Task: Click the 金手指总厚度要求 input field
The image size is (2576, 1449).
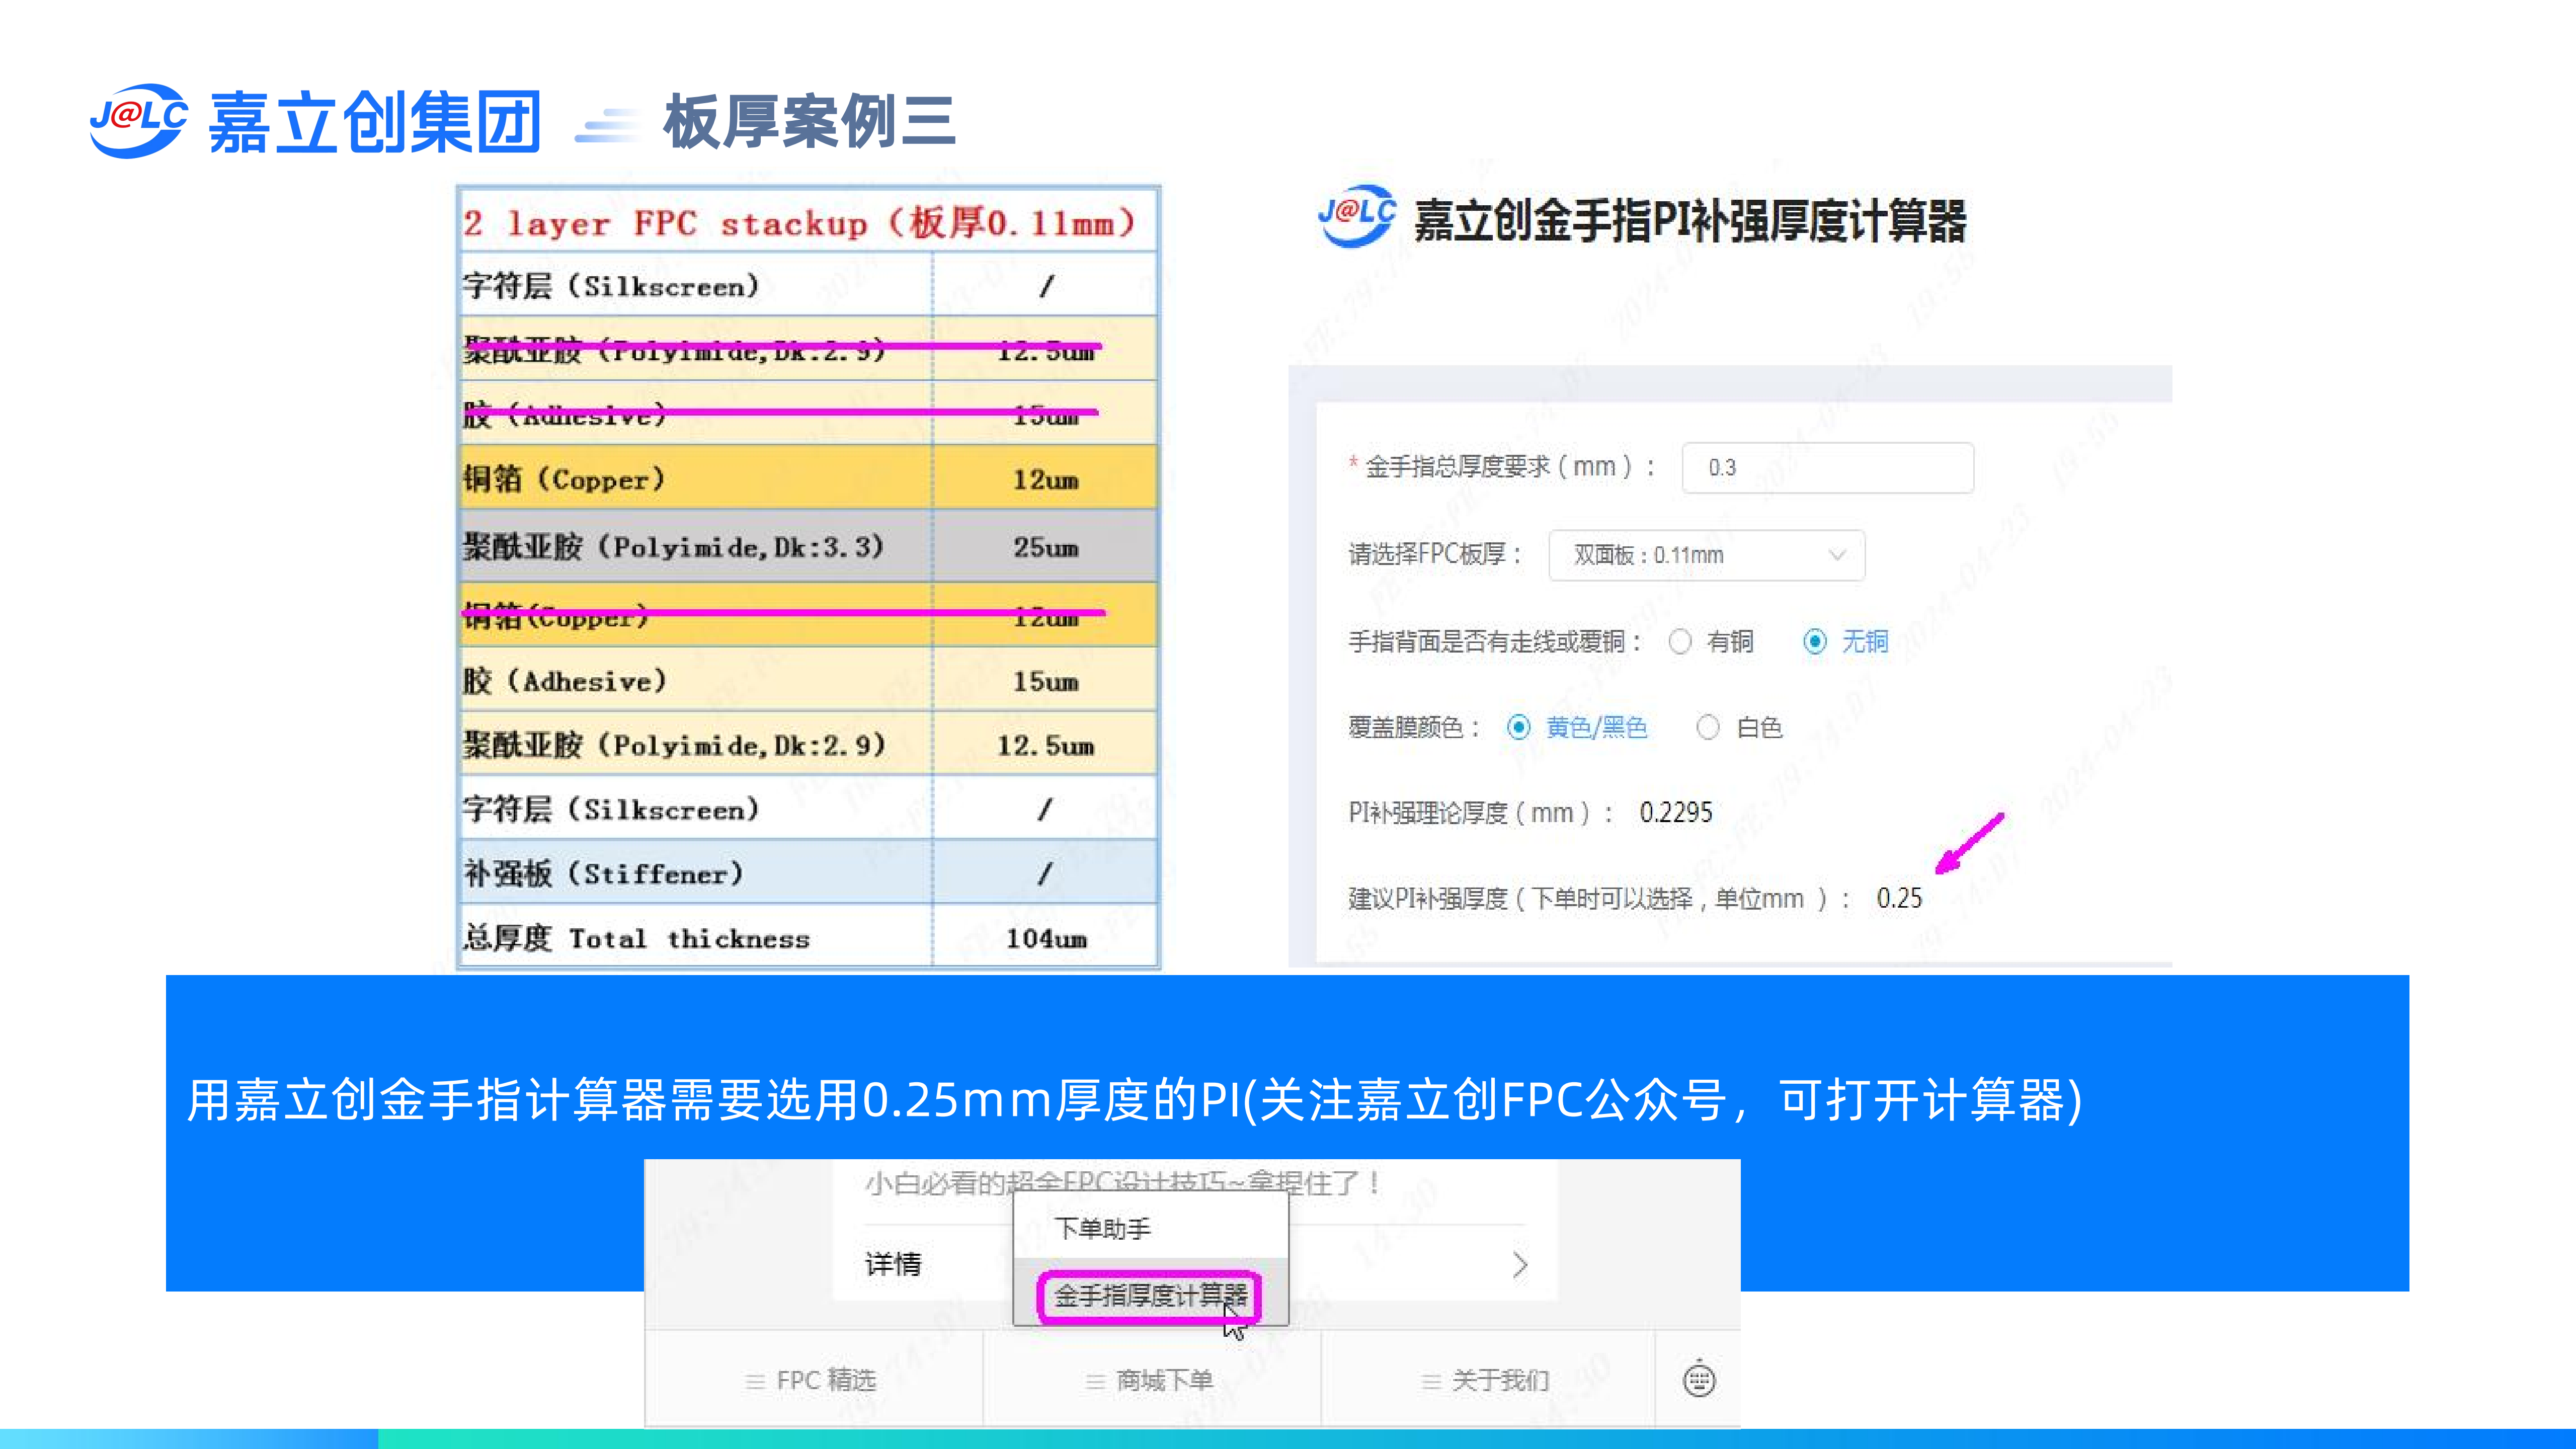Action: click(1827, 468)
